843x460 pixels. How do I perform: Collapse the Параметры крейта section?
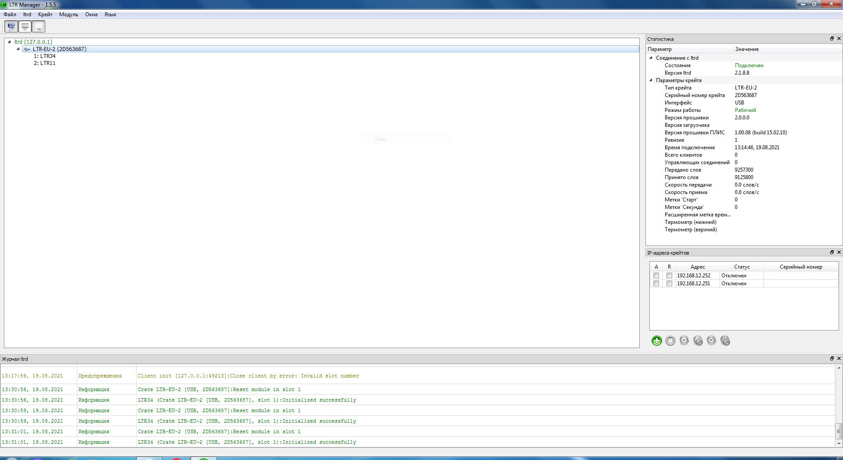click(x=651, y=80)
